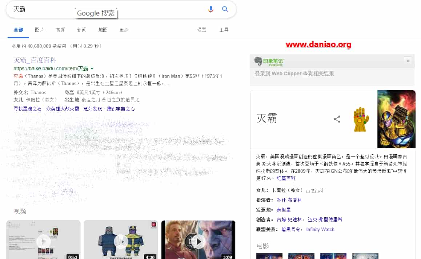Open the 灭霸_百度百科 result title

[35, 60]
